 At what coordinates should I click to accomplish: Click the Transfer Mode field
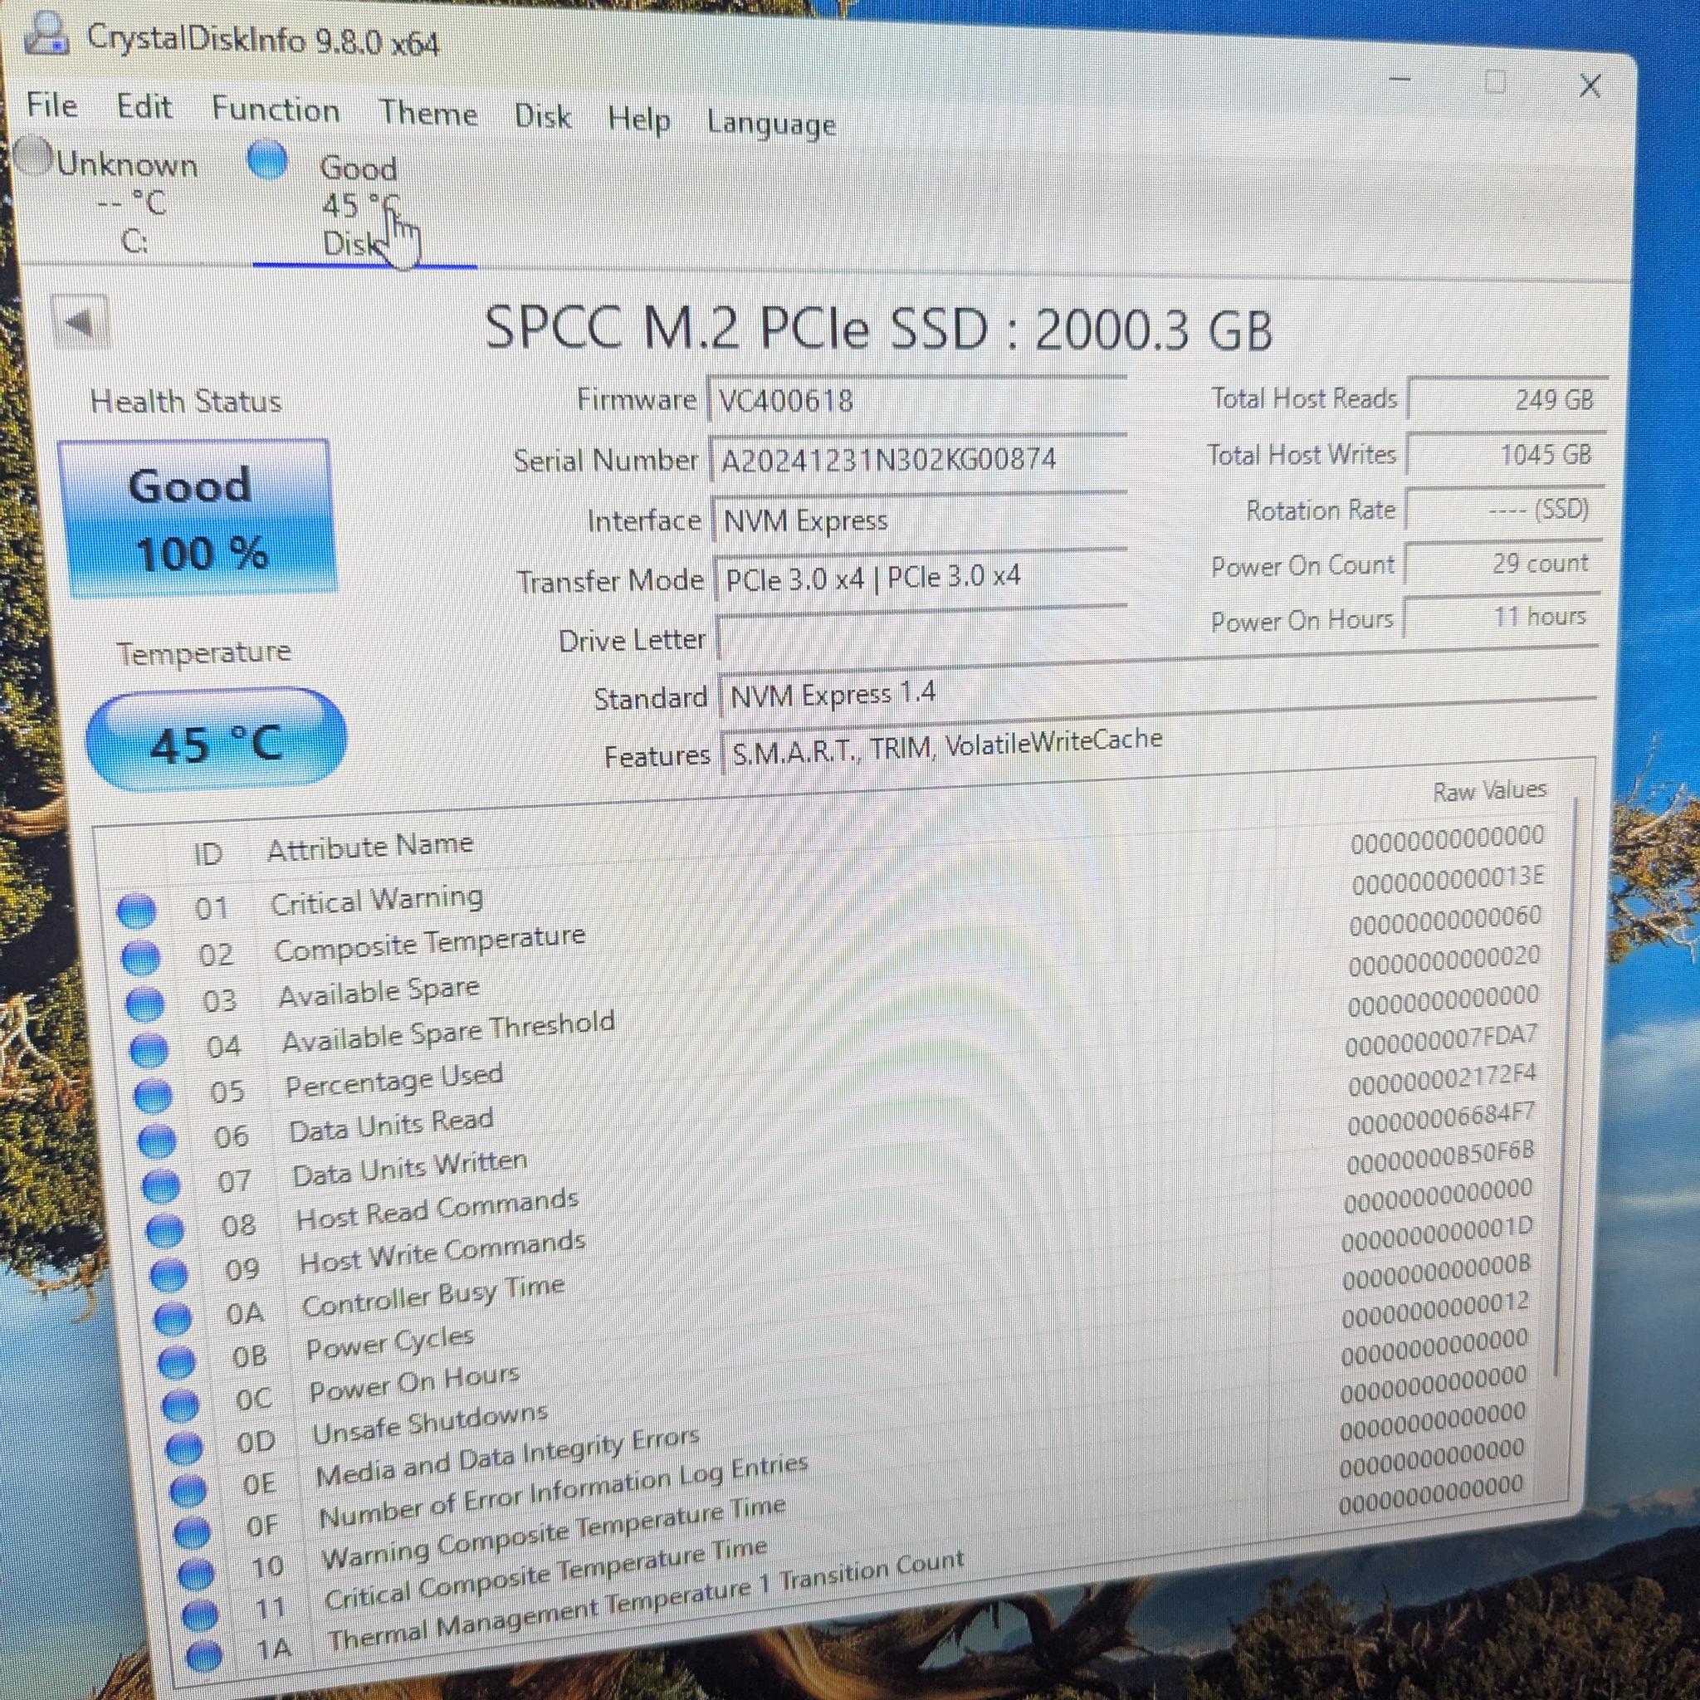tap(922, 577)
